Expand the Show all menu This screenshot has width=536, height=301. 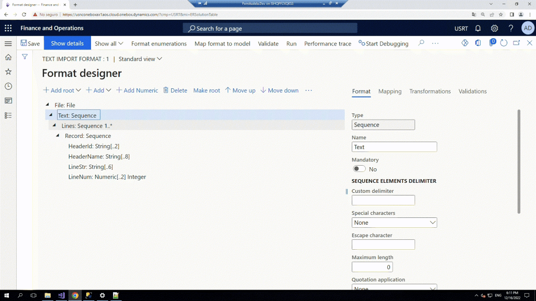pos(109,44)
